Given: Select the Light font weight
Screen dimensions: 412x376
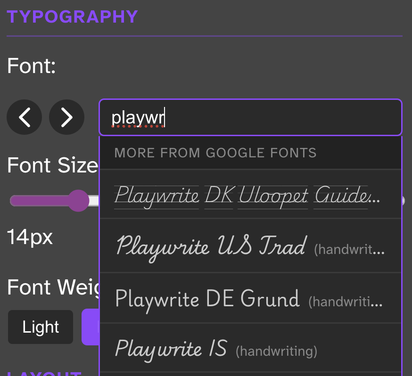Looking at the screenshot, I should tap(40, 327).
